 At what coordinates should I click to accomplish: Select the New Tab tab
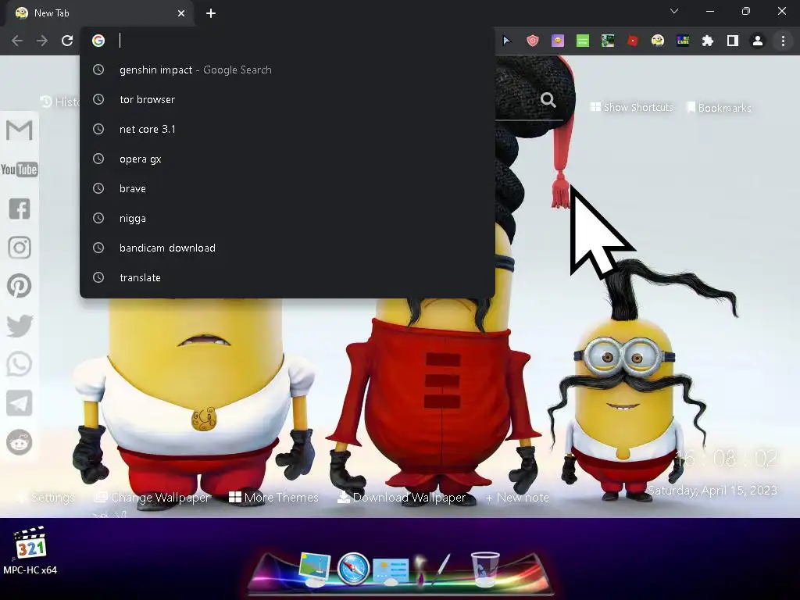(99, 13)
